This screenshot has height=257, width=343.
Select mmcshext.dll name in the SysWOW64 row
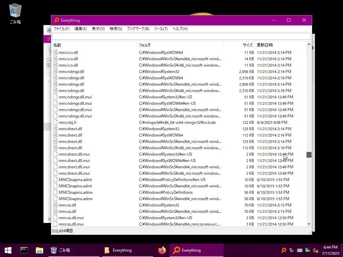coord(70,135)
